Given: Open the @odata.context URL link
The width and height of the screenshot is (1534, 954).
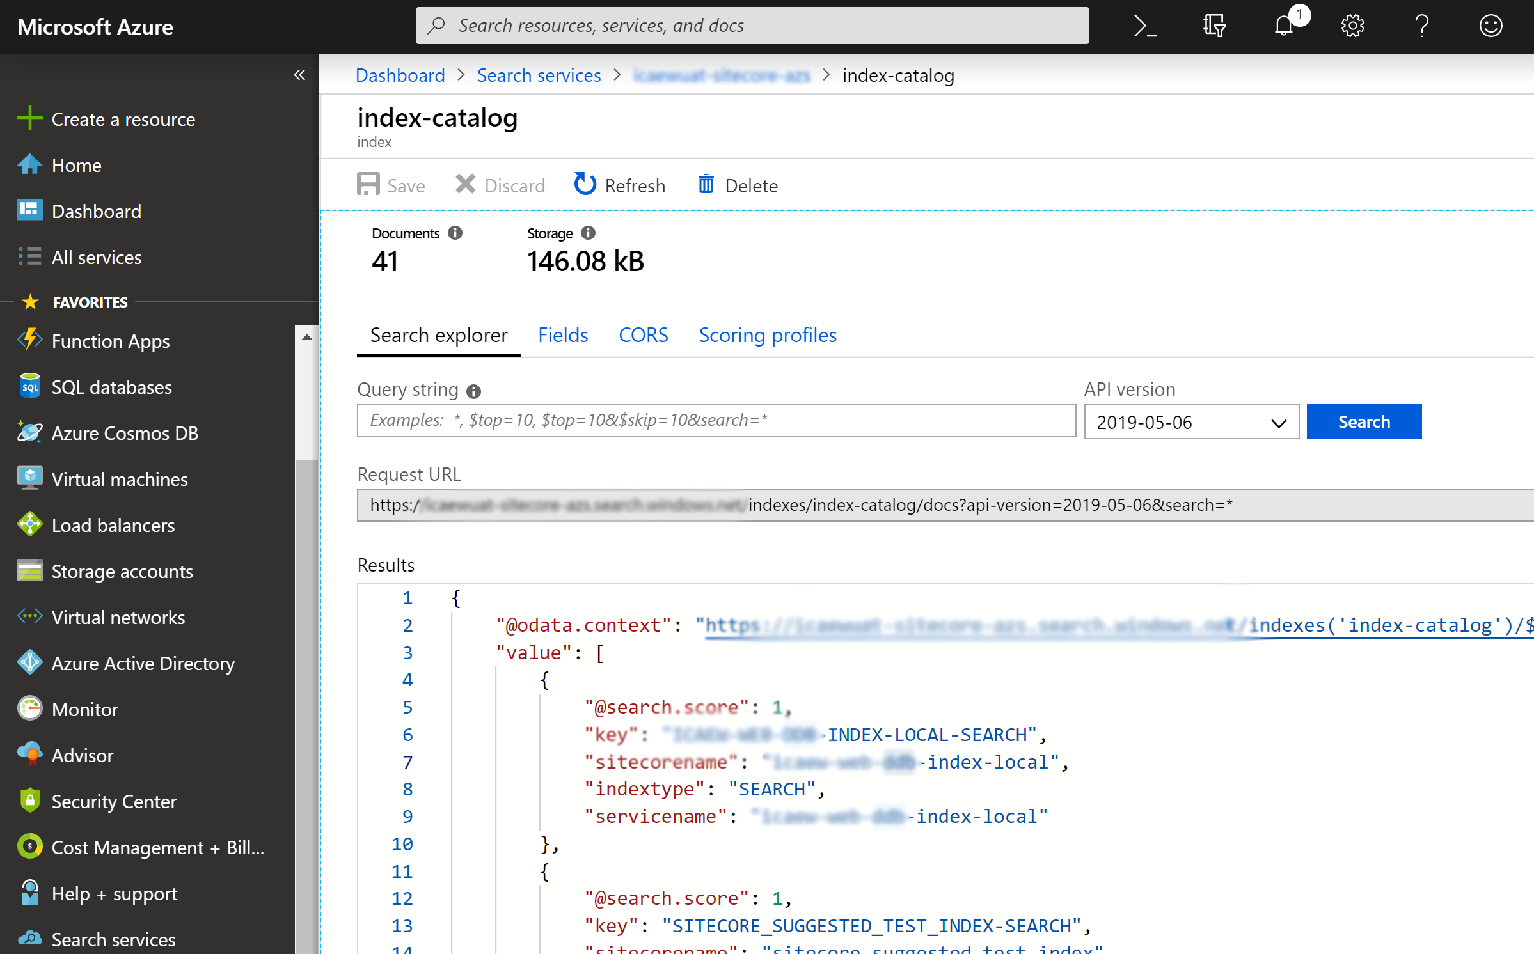Looking at the screenshot, I should point(1119,625).
